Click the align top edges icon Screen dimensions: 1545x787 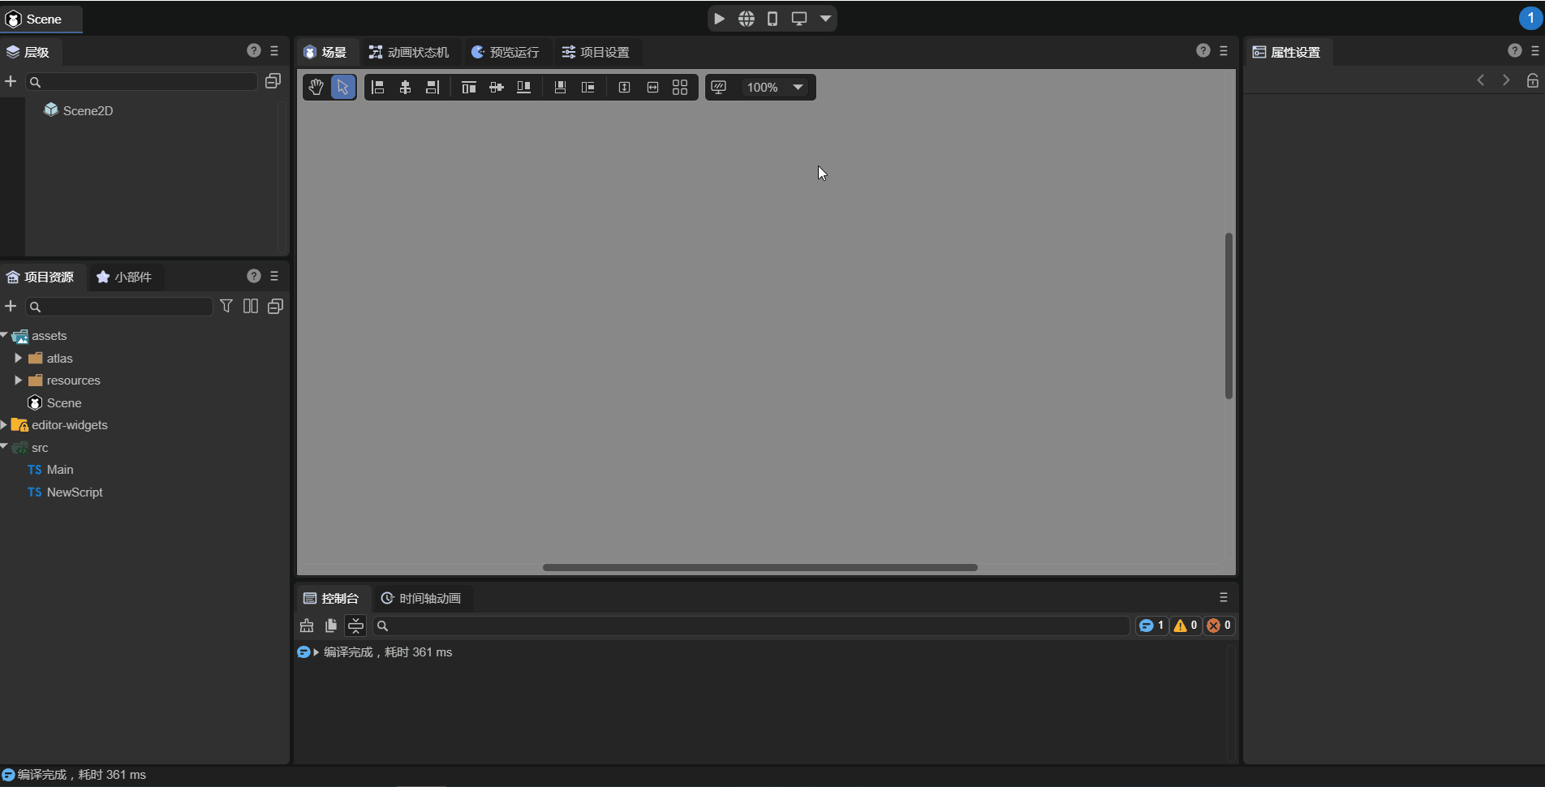[468, 87]
